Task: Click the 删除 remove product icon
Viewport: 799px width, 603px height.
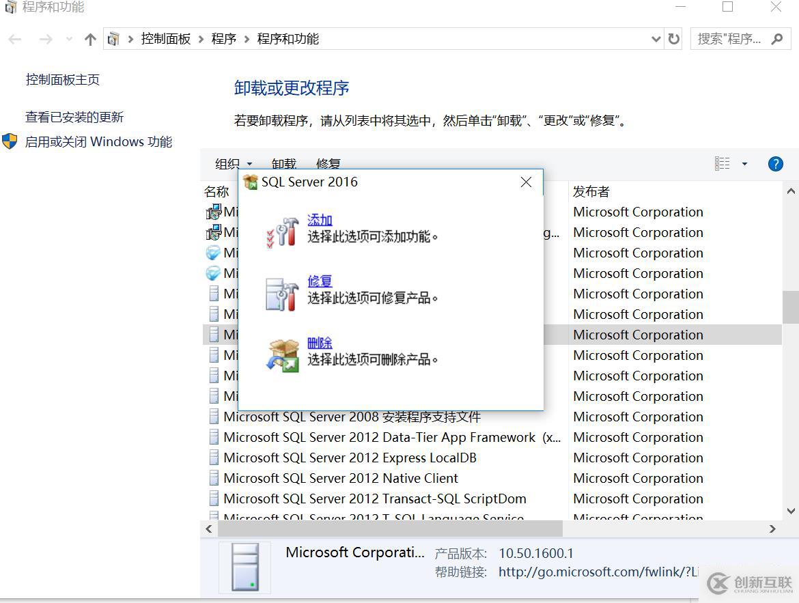Action: pyautogui.click(x=282, y=353)
